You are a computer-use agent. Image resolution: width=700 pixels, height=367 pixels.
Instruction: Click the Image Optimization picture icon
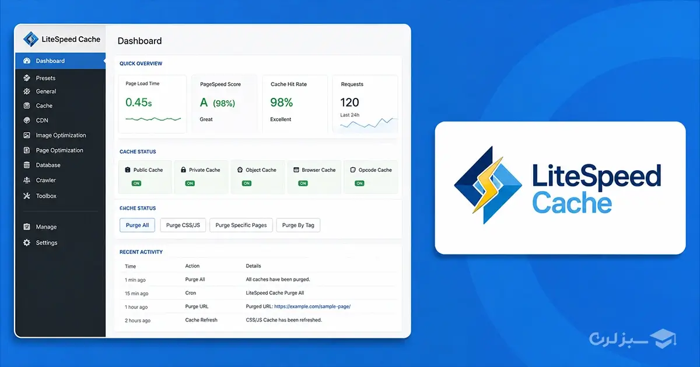click(26, 135)
